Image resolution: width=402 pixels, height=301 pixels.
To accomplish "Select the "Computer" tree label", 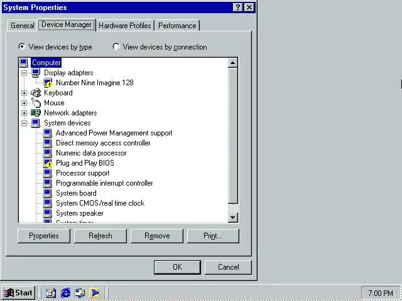I will coord(46,63).
